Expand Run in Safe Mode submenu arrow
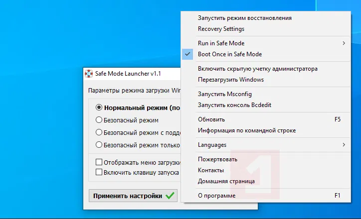The width and height of the screenshot is (361, 219). coord(344,43)
